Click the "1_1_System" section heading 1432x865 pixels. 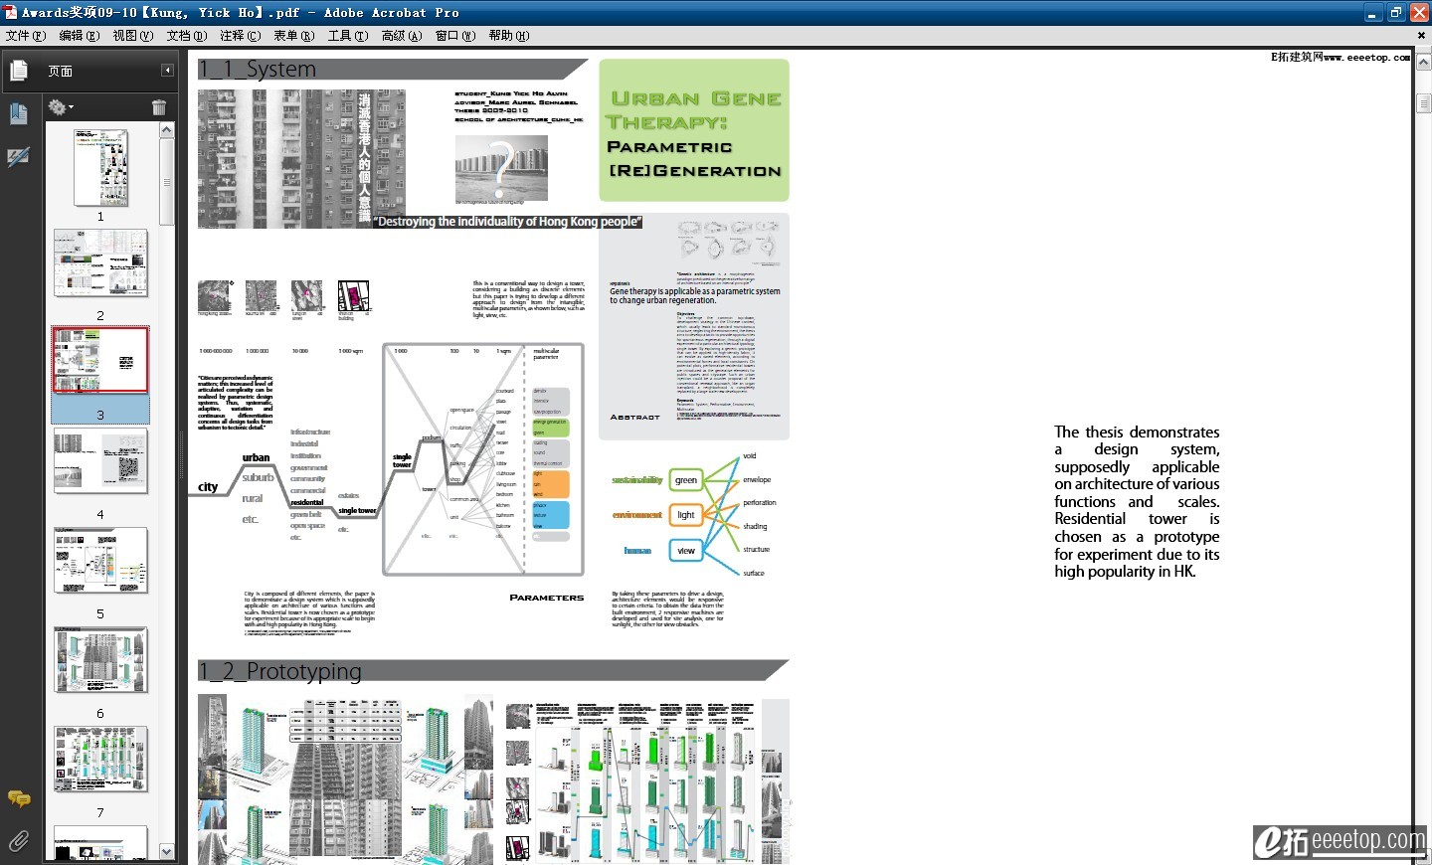257,70
